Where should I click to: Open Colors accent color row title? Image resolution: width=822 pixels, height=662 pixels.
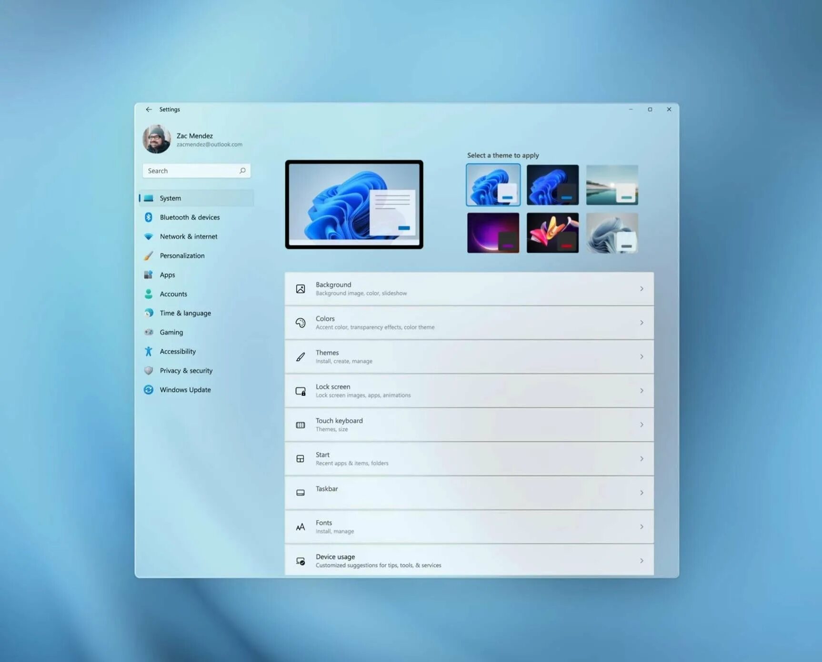(325, 318)
